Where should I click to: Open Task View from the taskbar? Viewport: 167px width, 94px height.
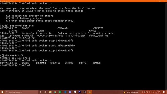coord(45,92)
